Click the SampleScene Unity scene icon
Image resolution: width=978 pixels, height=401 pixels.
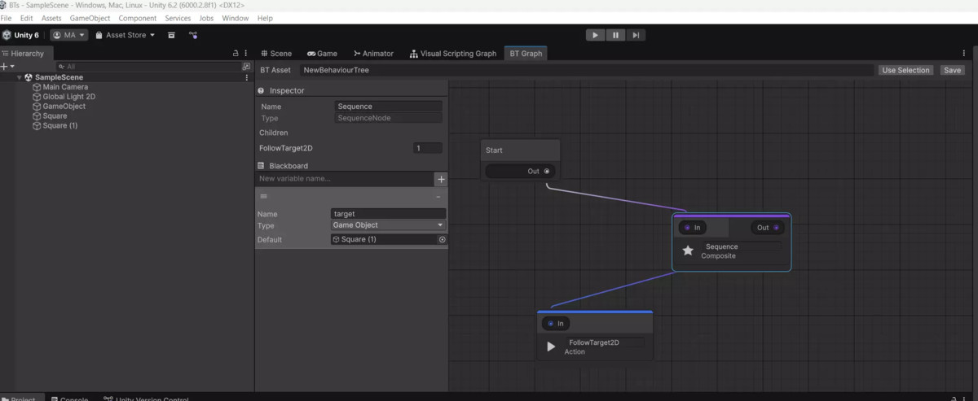point(29,77)
